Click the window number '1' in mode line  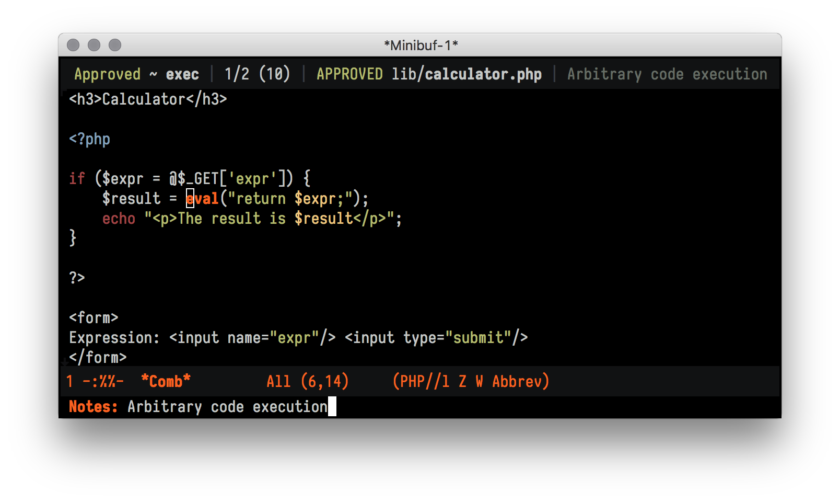point(69,381)
